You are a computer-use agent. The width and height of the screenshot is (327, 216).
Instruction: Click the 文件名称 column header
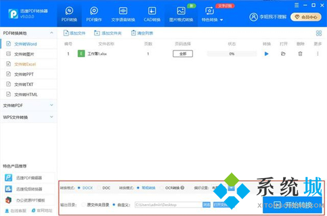(106, 44)
